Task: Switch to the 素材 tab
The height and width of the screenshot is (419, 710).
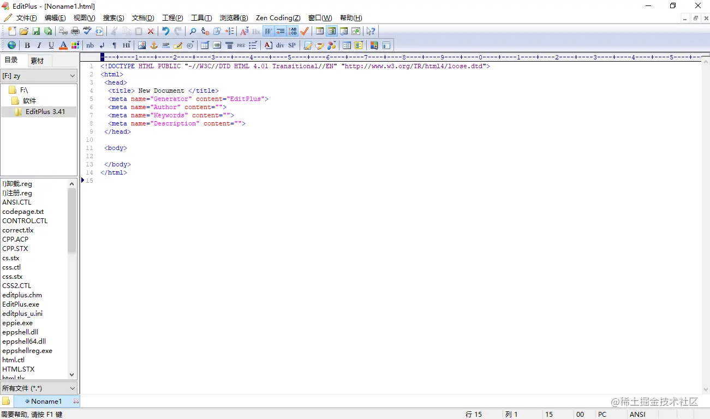Action: [x=38, y=61]
